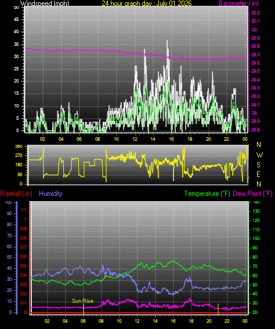Click the "Temperature (°F)" legend label
This screenshot has height=329, width=275.
point(207,194)
